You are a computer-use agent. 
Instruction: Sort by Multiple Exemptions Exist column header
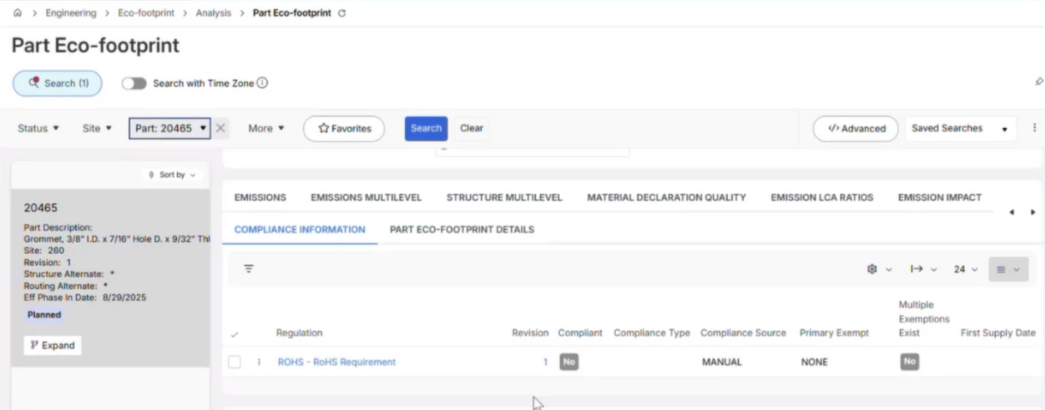click(x=924, y=319)
